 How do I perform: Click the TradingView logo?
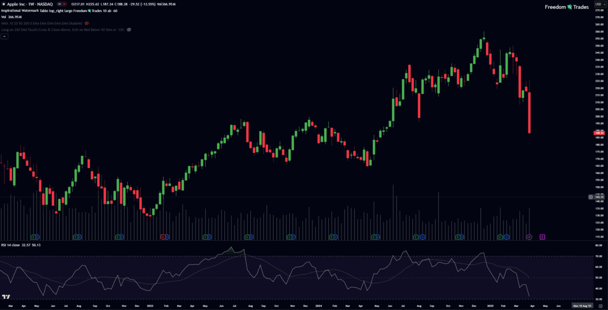(x=6, y=297)
